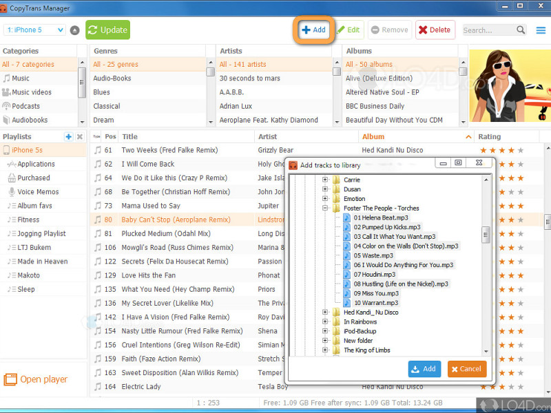Viewport: 551px width, 413px height.
Task: Click the Add toolbar button
Action: point(313,30)
